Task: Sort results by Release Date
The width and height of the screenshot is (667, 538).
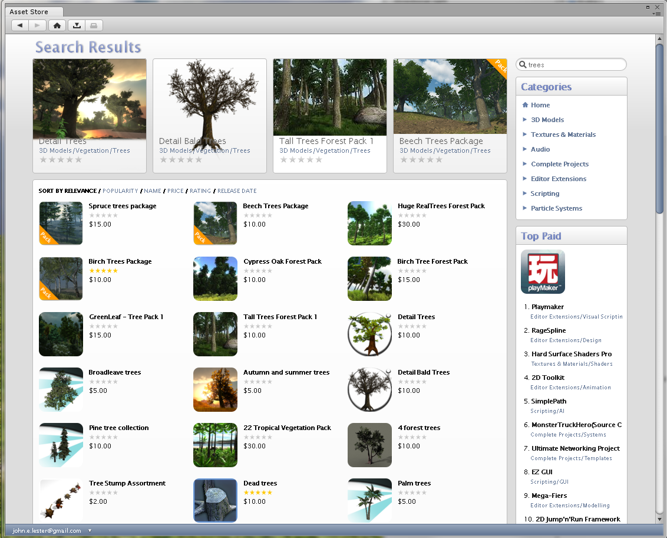Action: [237, 191]
